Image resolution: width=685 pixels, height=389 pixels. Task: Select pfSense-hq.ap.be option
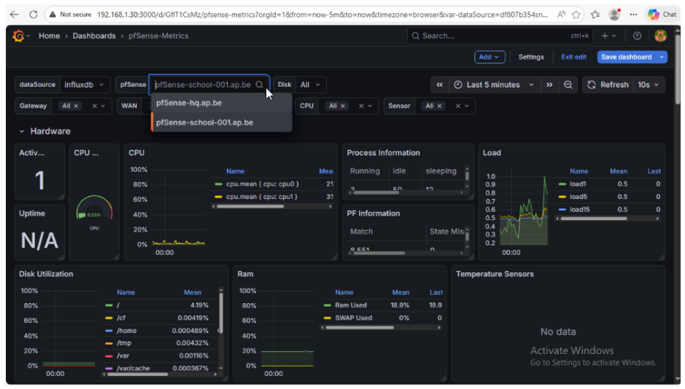tap(222, 103)
